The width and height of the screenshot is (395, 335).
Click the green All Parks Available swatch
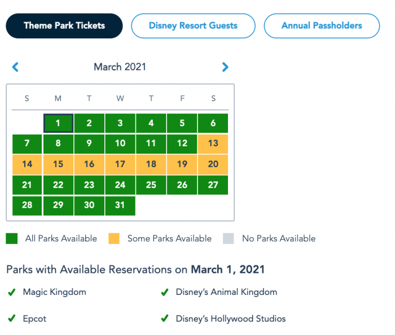tap(12, 238)
